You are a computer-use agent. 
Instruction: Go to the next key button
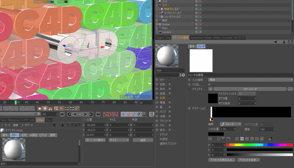click(91, 114)
